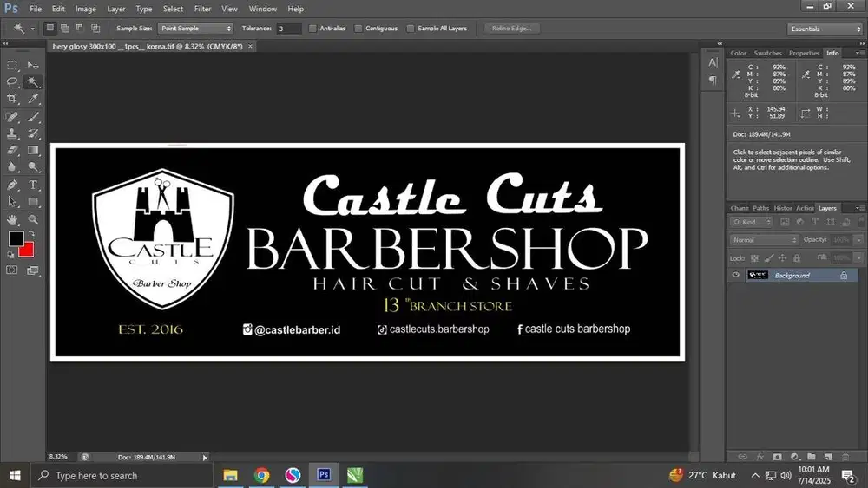Screen dimensions: 868x488
Task: Select the Eraser tool
Action: (x=12, y=150)
